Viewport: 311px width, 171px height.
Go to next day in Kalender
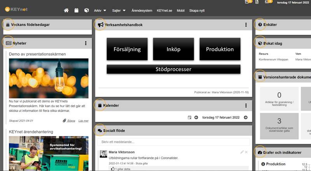[246, 118]
